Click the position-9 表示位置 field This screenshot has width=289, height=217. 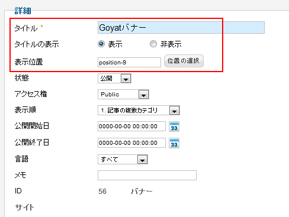129,63
